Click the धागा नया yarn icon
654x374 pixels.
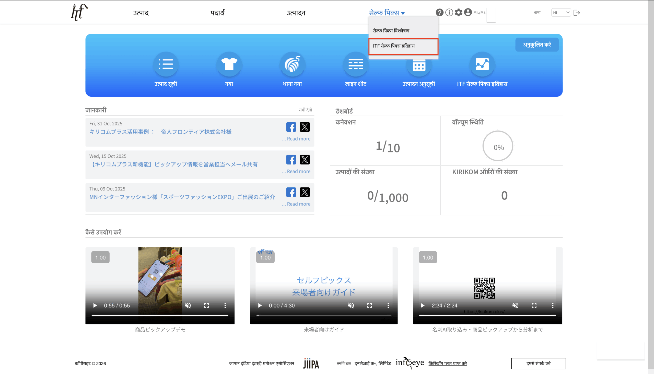click(x=292, y=64)
